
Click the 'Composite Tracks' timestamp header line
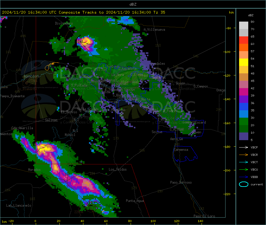pos(83,12)
